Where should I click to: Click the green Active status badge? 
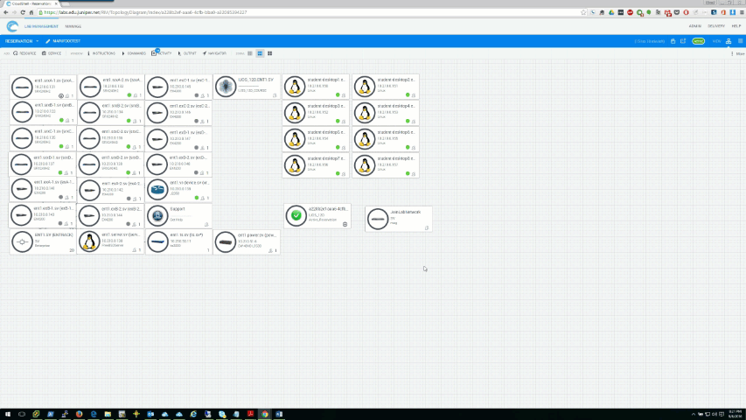[x=699, y=41]
